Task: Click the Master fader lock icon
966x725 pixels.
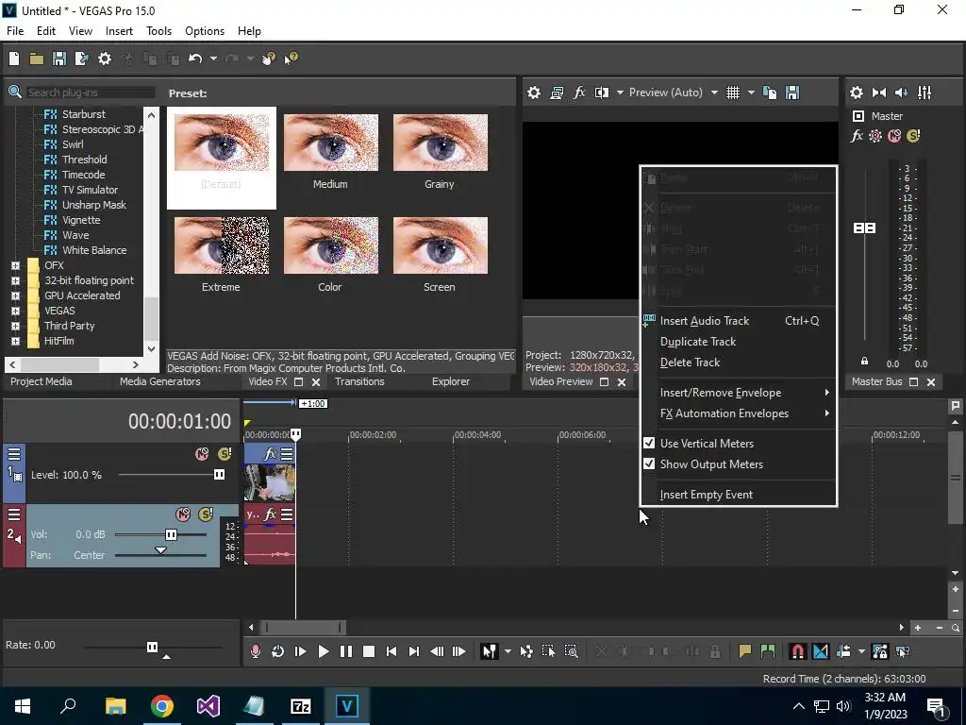Action: coord(864,362)
